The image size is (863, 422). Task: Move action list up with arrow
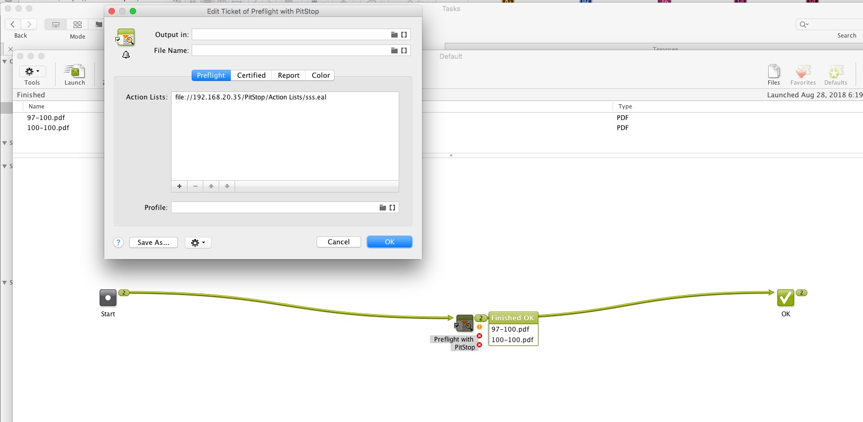[211, 186]
